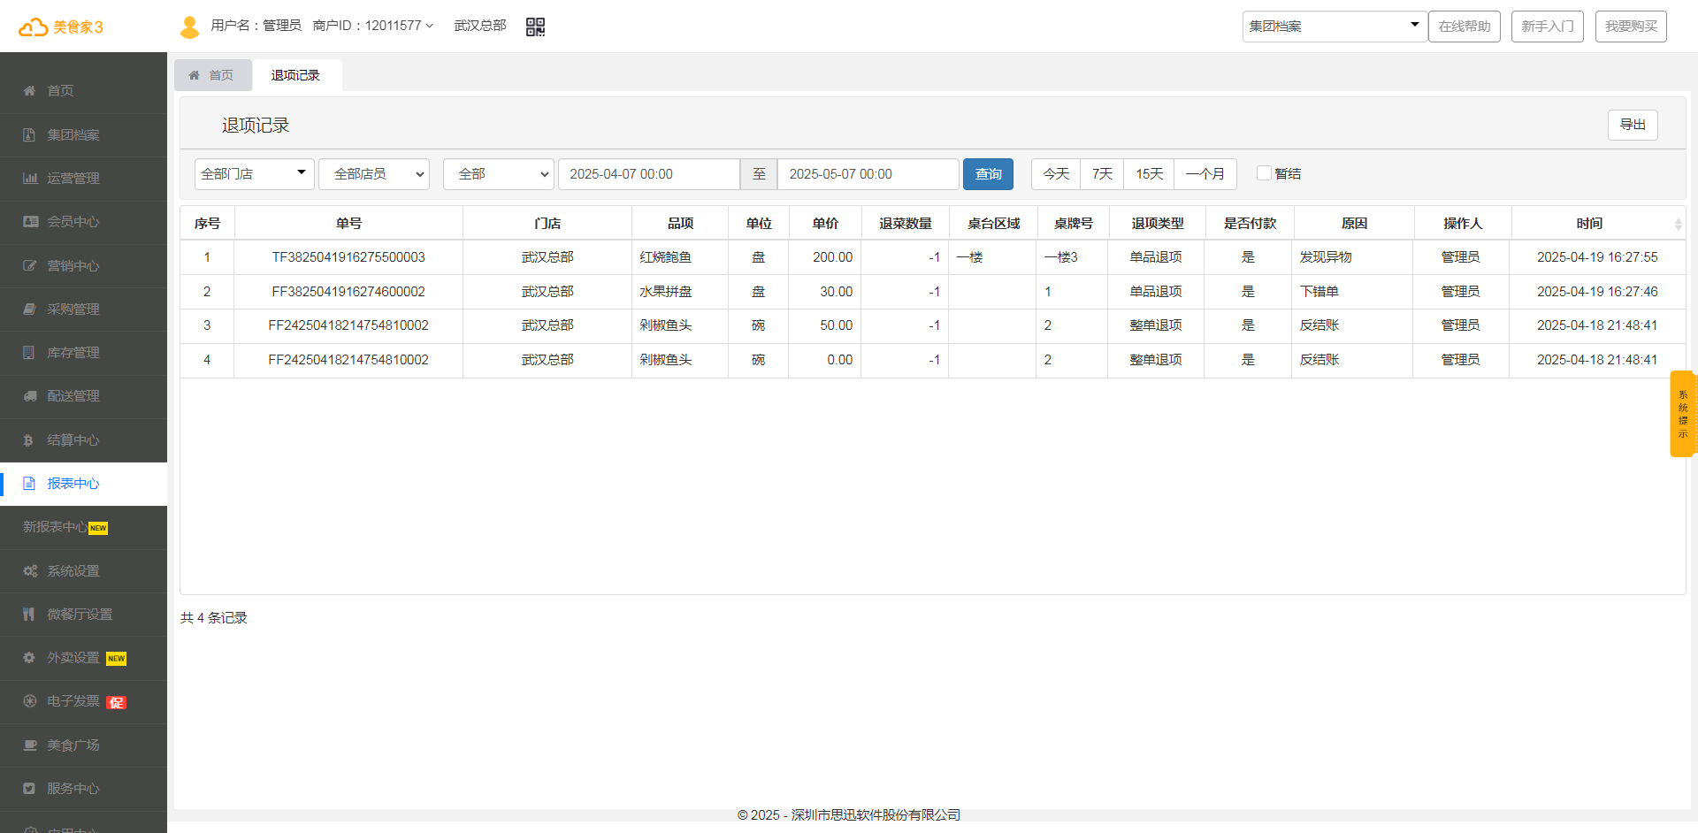Click the start date input field

(648, 174)
